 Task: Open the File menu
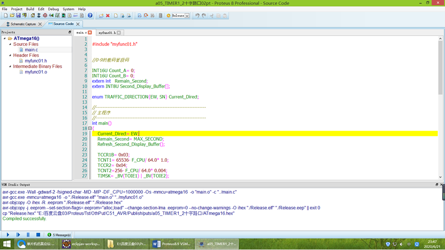5,9
